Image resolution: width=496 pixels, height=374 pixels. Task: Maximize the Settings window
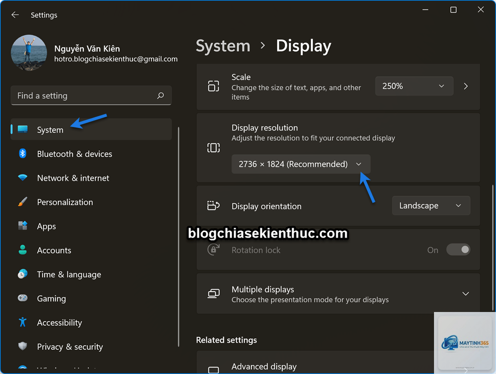(x=453, y=10)
